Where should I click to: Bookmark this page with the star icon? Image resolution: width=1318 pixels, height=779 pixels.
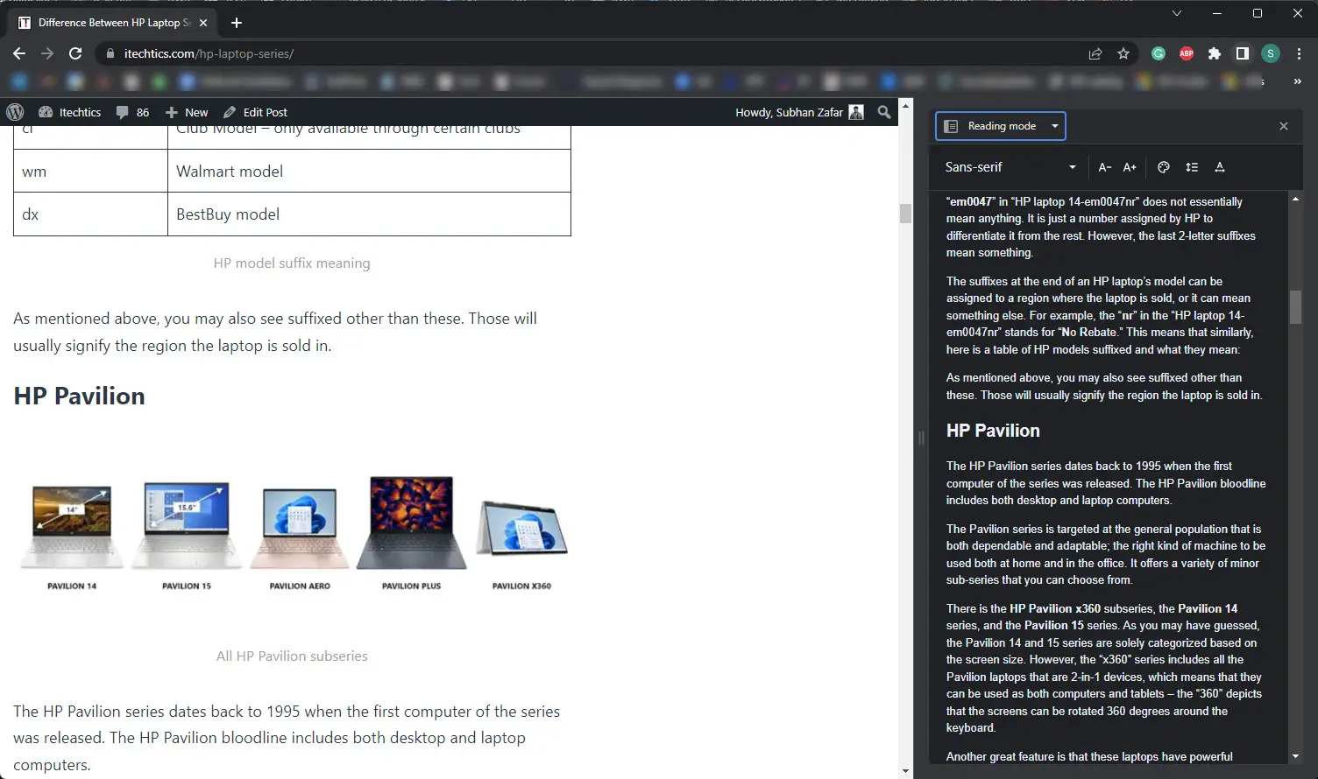1123,53
